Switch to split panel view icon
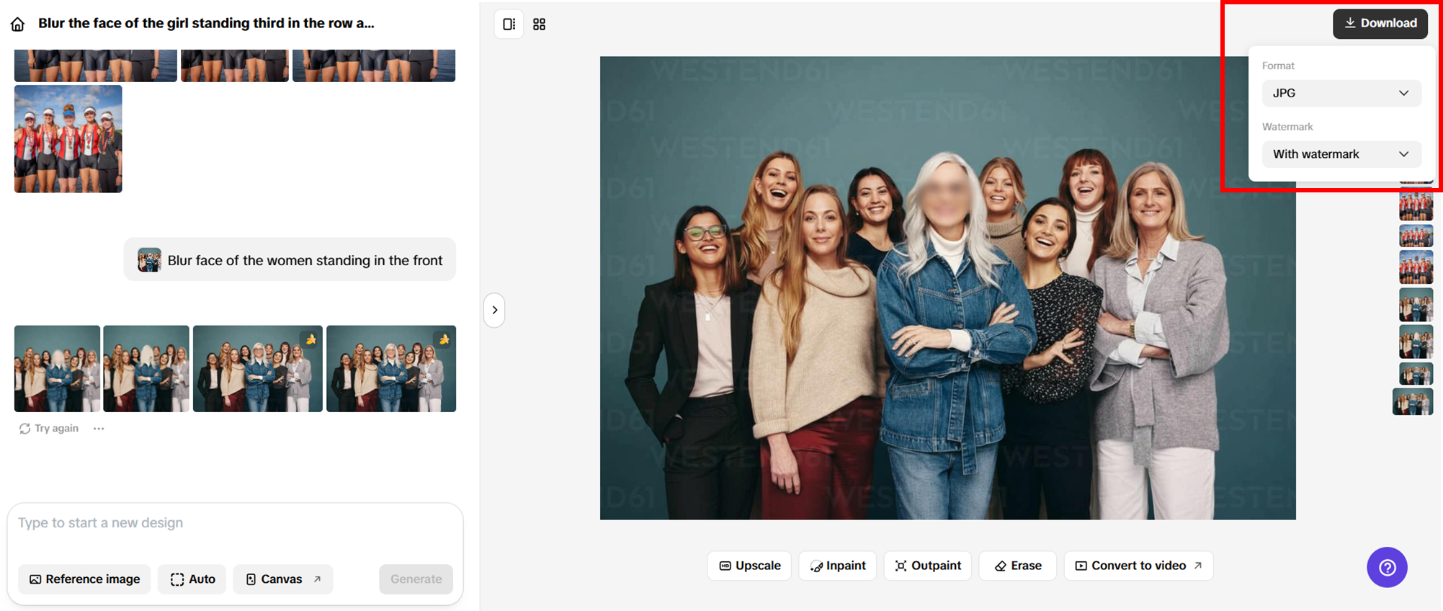Image resolution: width=1443 pixels, height=611 pixels. click(x=509, y=24)
